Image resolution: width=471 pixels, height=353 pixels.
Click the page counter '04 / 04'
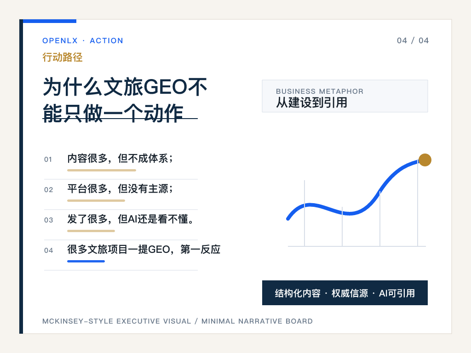[413, 40]
